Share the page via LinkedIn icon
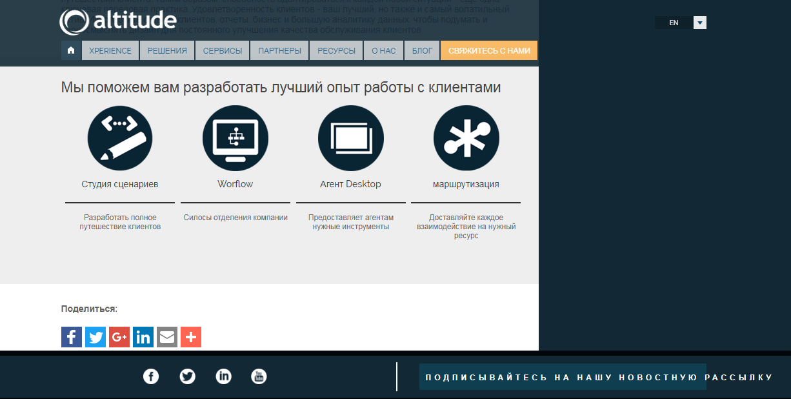The height and width of the screenshot is (399, 791). 143,336
